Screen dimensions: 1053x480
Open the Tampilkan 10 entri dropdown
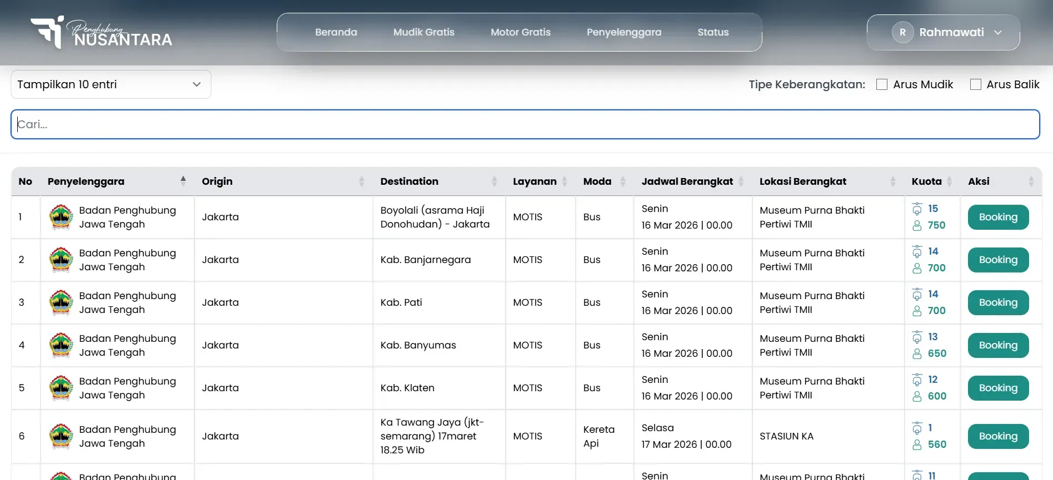pos(111,84)
